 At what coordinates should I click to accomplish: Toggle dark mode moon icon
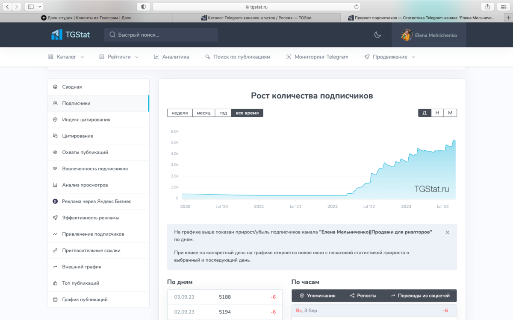pos(377,35)
